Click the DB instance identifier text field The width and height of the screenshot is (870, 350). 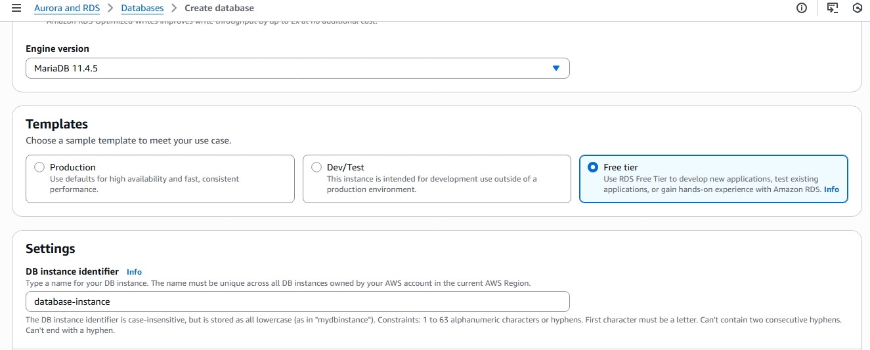tap(297, 301)
